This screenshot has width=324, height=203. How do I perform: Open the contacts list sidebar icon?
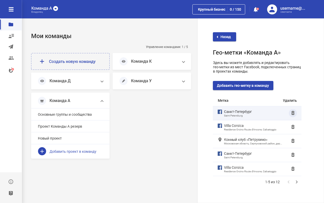point(11,36)
